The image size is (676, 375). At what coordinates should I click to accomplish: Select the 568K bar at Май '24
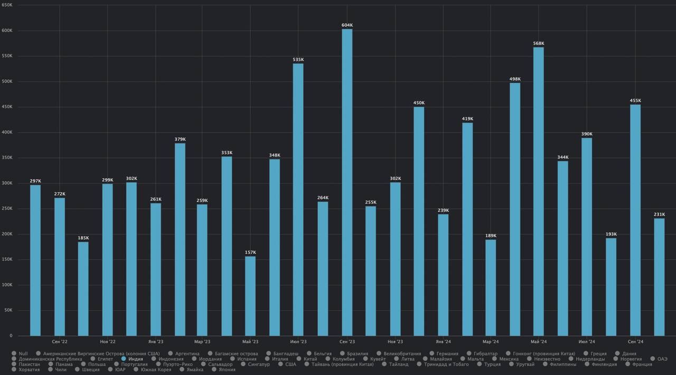538,191
